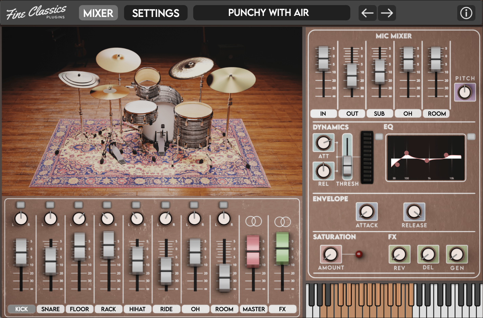This screenshot has width=483, height=318.
Task: Go to next preset with right arrow
Action: [x=387, y=13]
